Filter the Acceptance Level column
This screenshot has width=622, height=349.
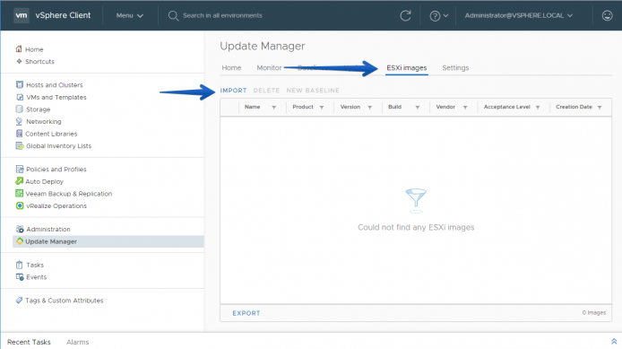click(538, 107)
